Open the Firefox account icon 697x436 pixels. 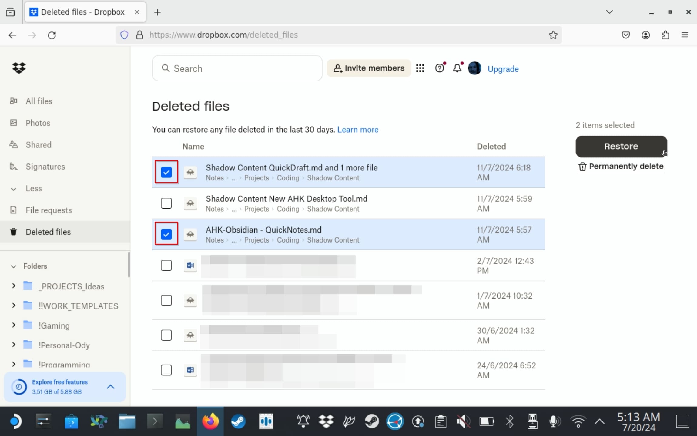[645, 35]
